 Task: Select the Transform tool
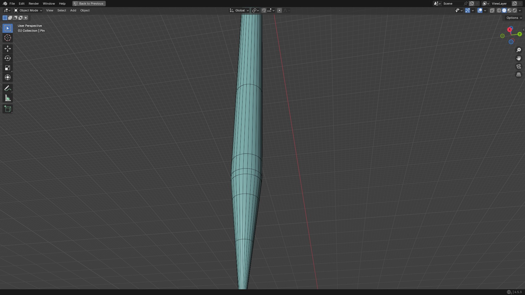(8, 77)
